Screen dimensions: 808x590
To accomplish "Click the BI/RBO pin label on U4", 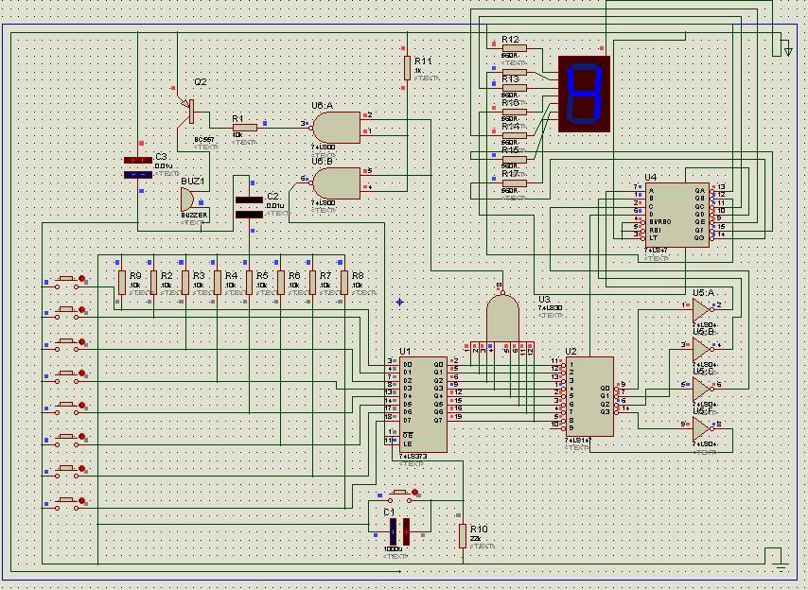I will [660, 222].
